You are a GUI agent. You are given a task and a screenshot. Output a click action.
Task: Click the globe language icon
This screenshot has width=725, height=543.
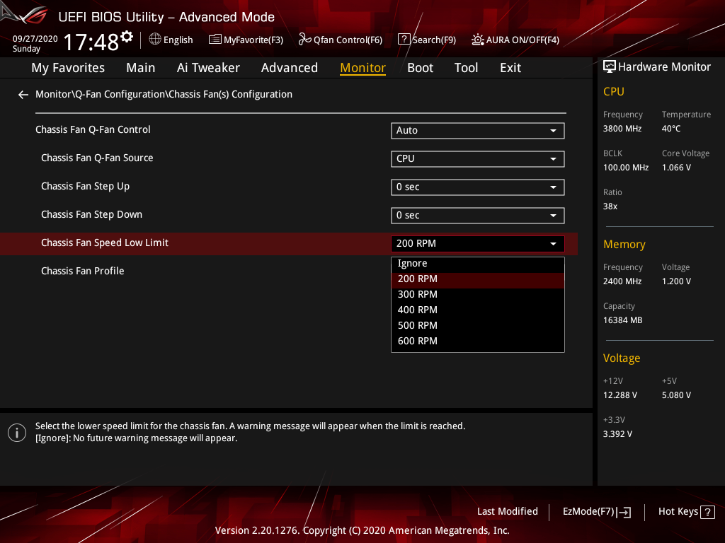click(155, 40)
